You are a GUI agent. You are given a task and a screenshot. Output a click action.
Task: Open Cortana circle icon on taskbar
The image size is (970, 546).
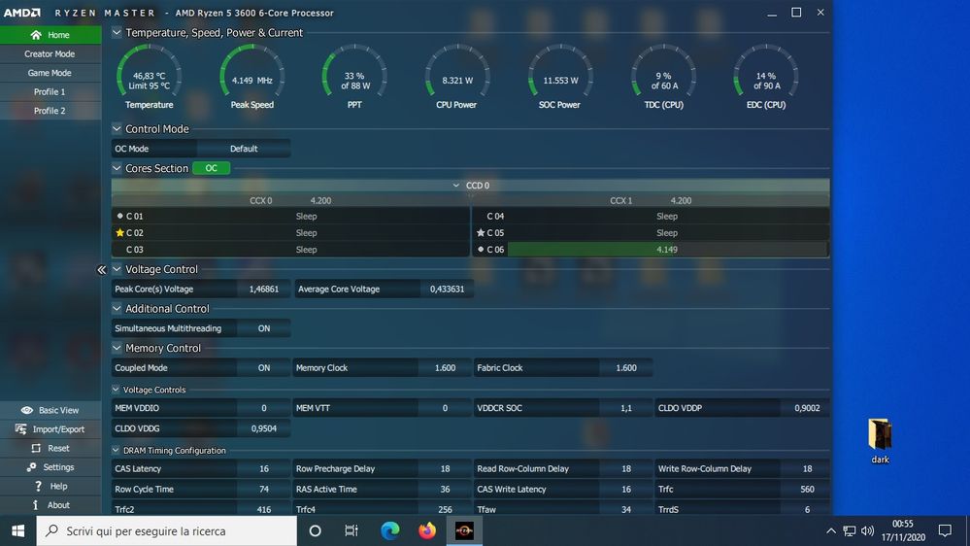pyautogui.click(x=315, y=530)
